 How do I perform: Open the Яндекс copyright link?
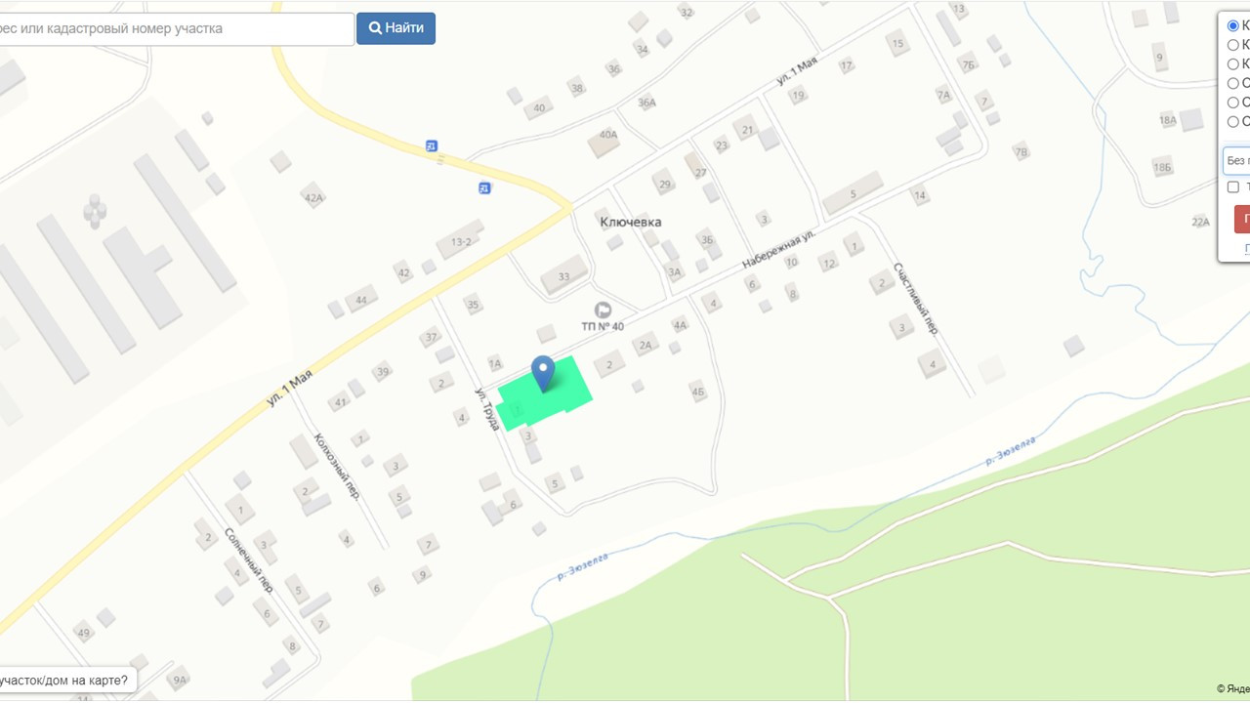point(1233,689)
